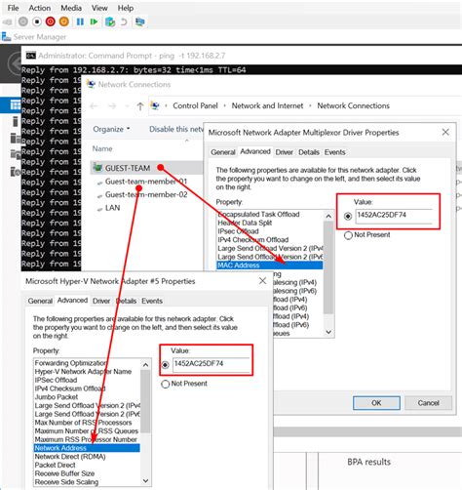Pause the virtual machine
Image resolution: width=462 pixels, height=490 pixels.
80,21
